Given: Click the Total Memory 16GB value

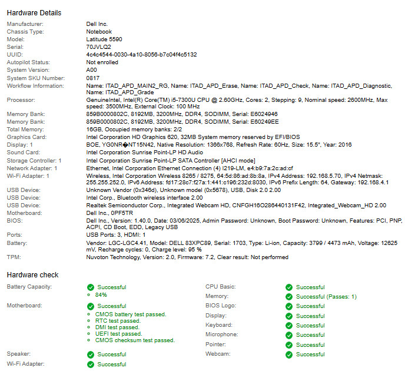Looking at the screenshot, I should [134, 130].
